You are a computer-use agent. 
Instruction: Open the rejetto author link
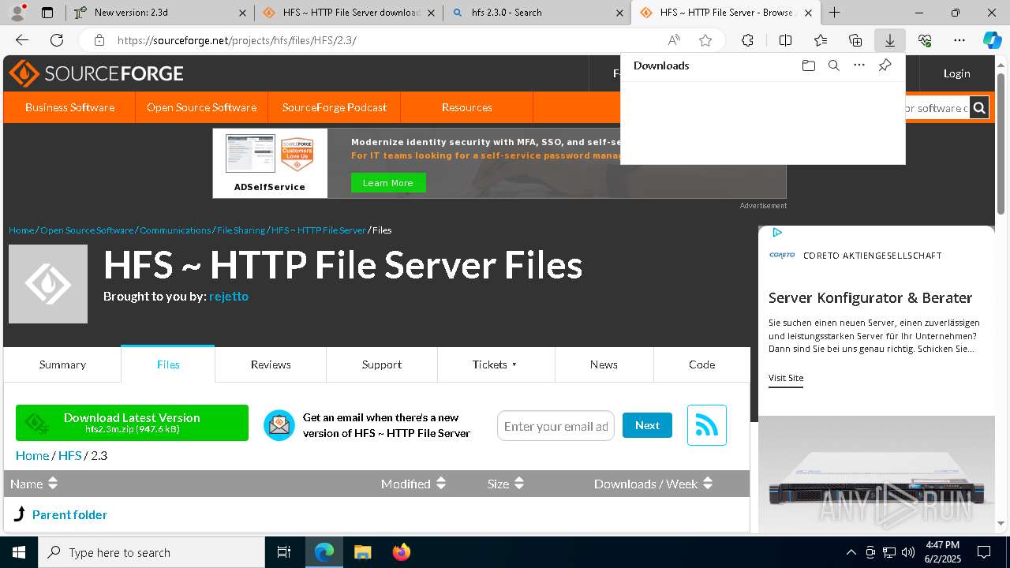click(229, 296)
